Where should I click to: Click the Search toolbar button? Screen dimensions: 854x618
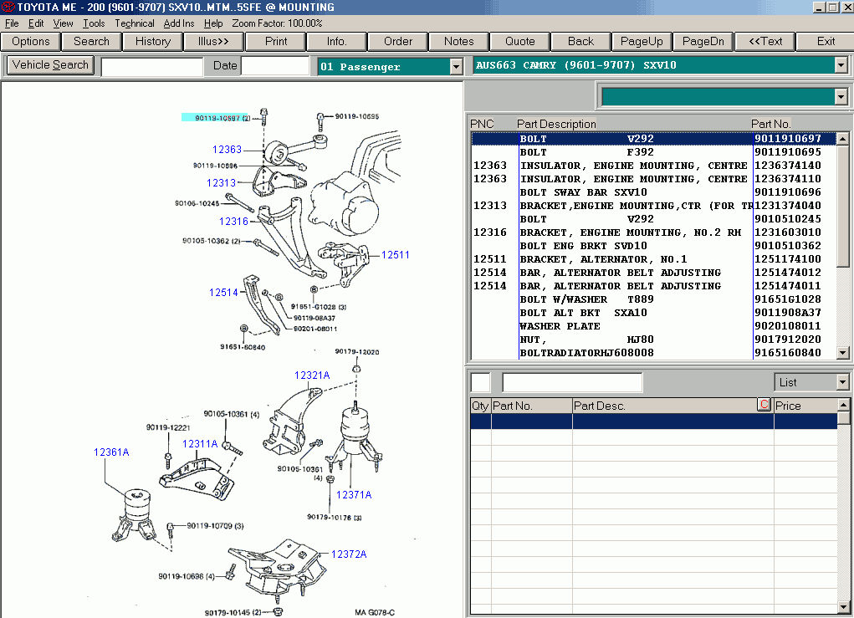pos(91,41)
